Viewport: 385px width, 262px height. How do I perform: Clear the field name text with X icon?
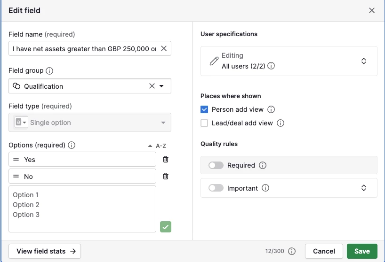click(164, 48)
